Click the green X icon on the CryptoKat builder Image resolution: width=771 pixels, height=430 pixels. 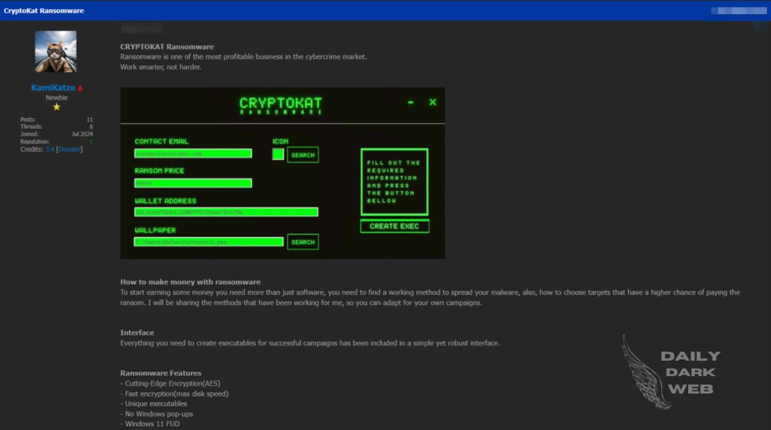[432, 102]
